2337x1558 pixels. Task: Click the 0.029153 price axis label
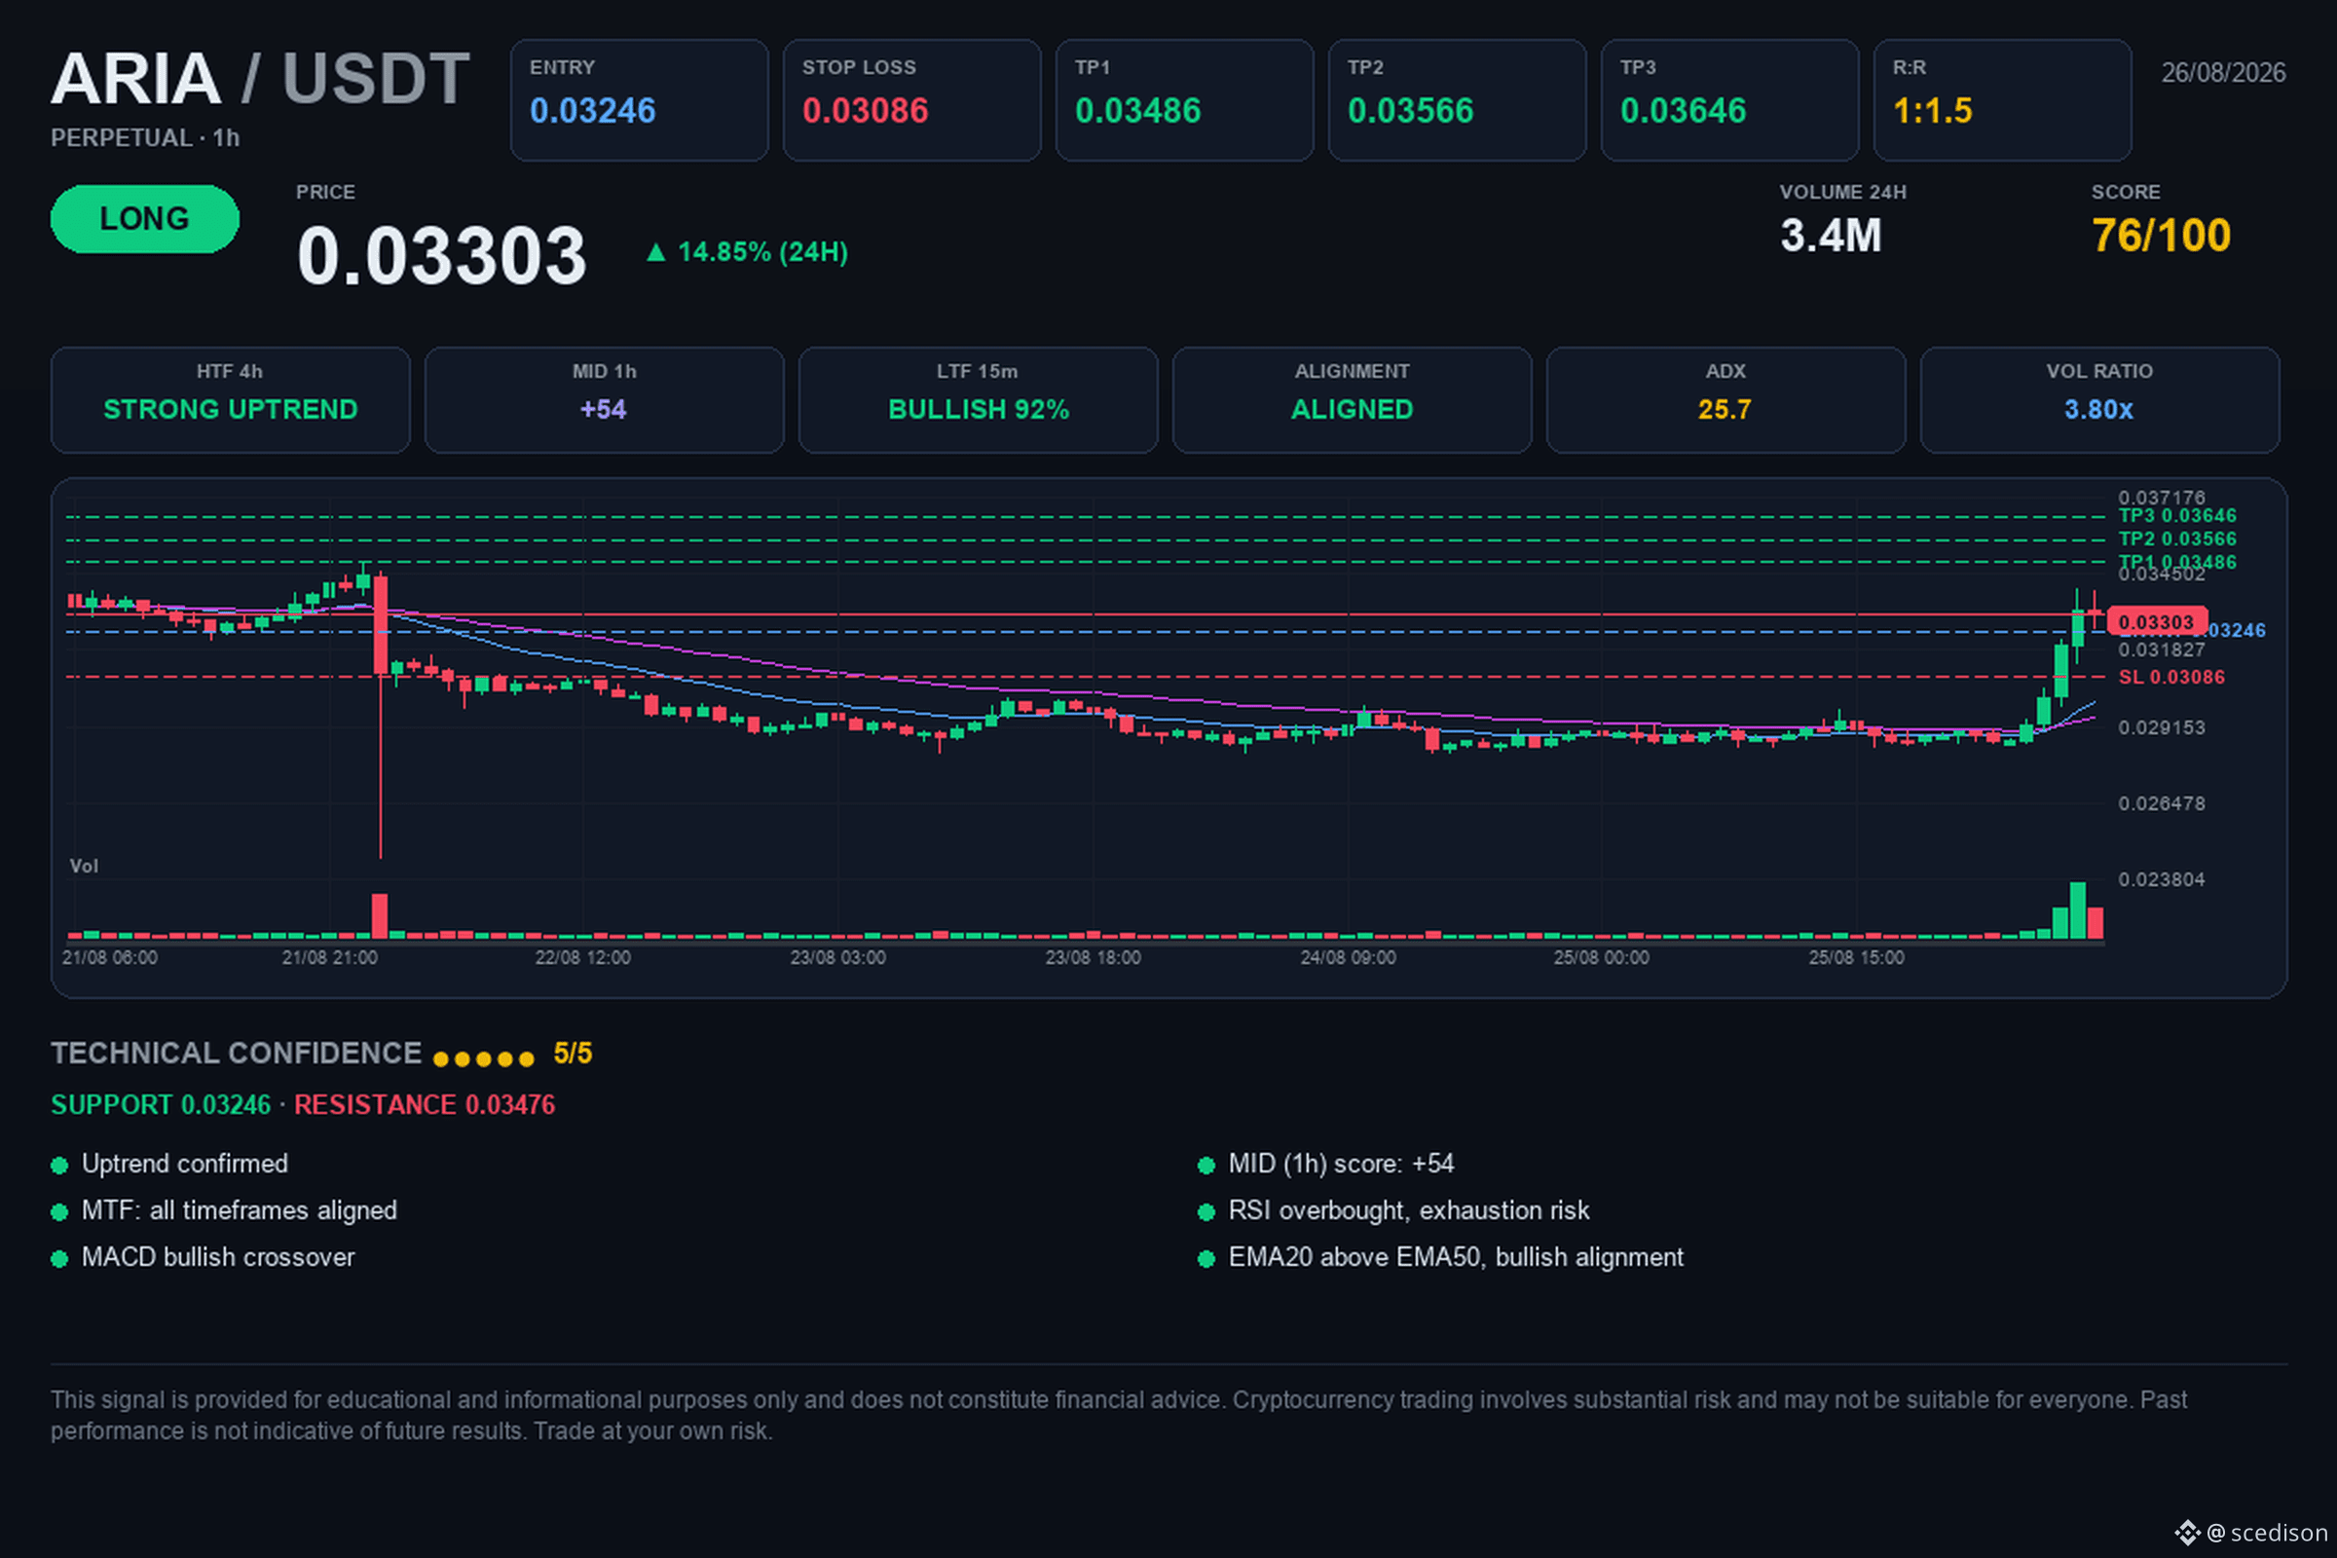pos(2161,728)
